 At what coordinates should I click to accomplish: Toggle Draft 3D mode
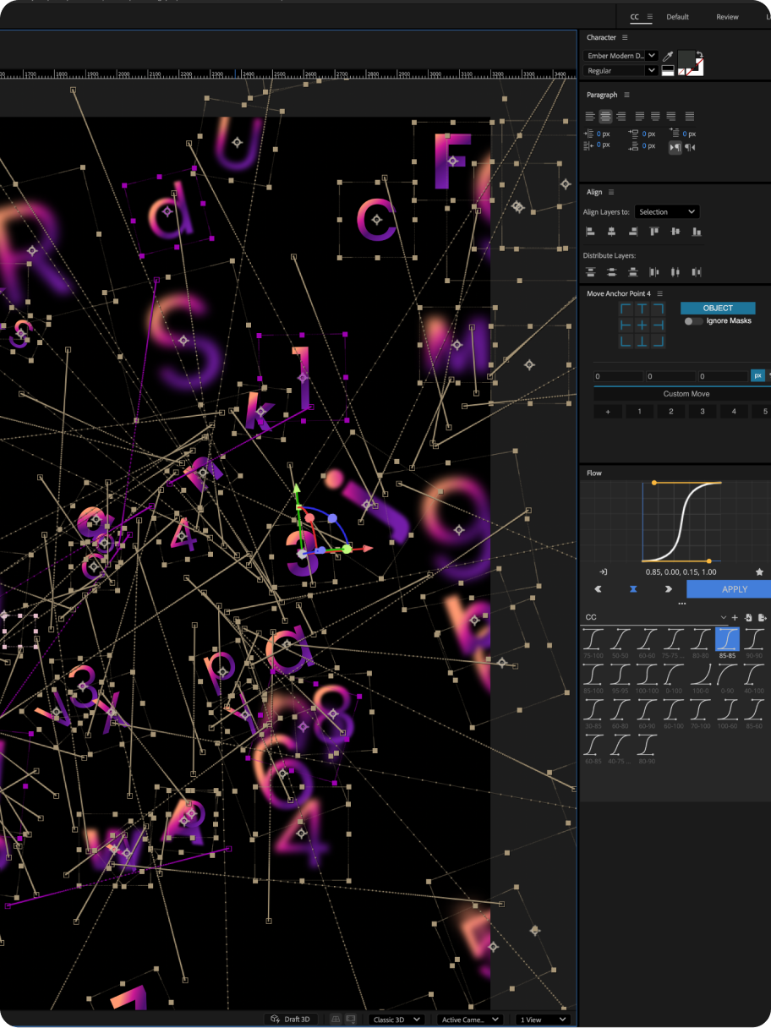click(290, 1020)
